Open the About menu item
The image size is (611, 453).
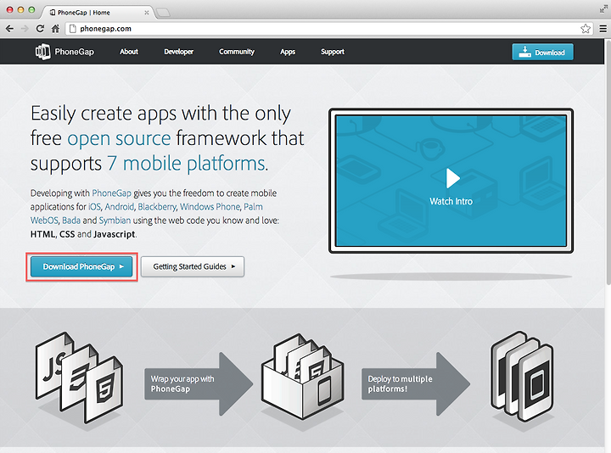[x=129, y=52]
